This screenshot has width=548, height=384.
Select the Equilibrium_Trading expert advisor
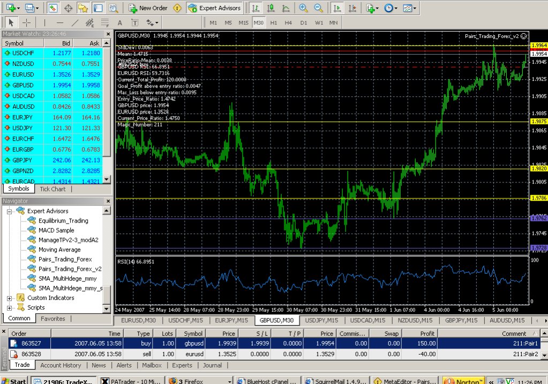pyautogui.click(x=63, y=221)
